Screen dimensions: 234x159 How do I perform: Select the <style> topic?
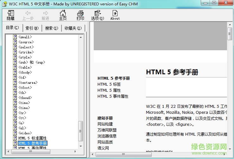coord(25,57)
